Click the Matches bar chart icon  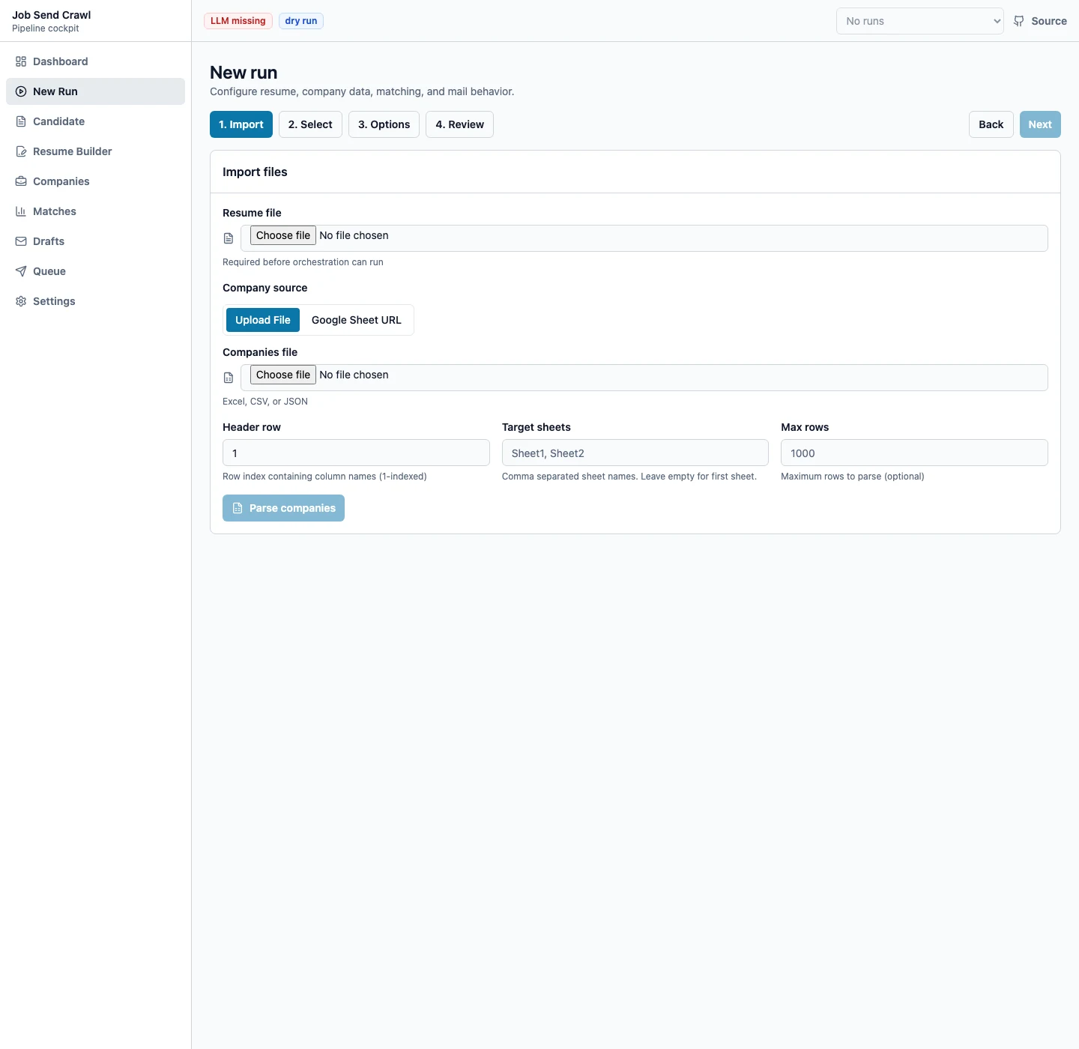[x=21, y=211]
